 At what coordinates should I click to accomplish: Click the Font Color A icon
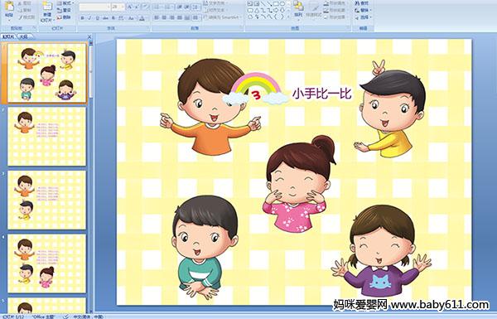click(x=142, y=18)
